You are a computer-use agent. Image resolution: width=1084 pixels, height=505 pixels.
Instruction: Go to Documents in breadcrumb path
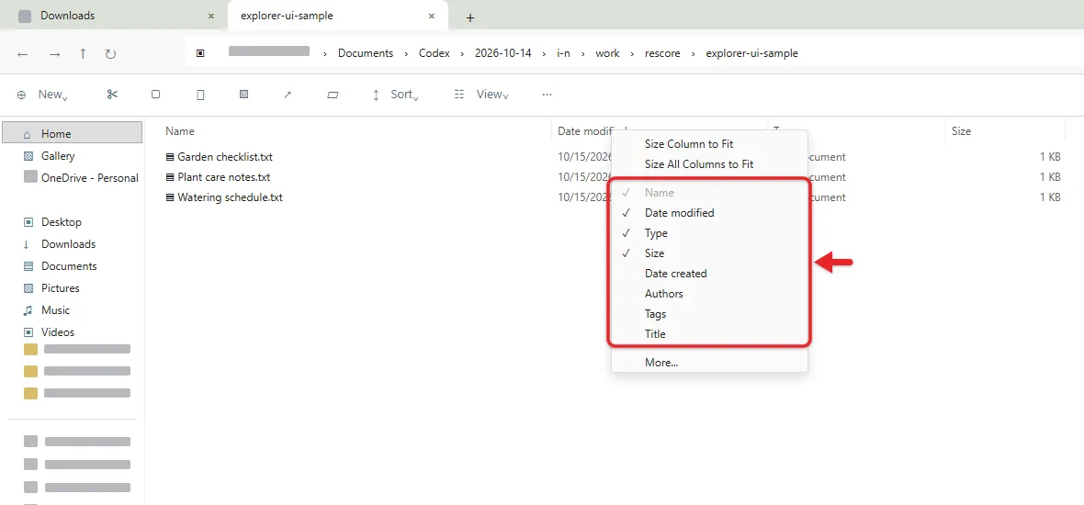(x=366, y=53)
